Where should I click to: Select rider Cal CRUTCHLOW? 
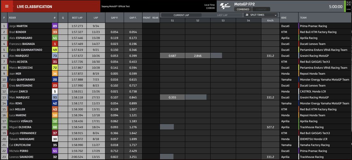coord(20,145)
